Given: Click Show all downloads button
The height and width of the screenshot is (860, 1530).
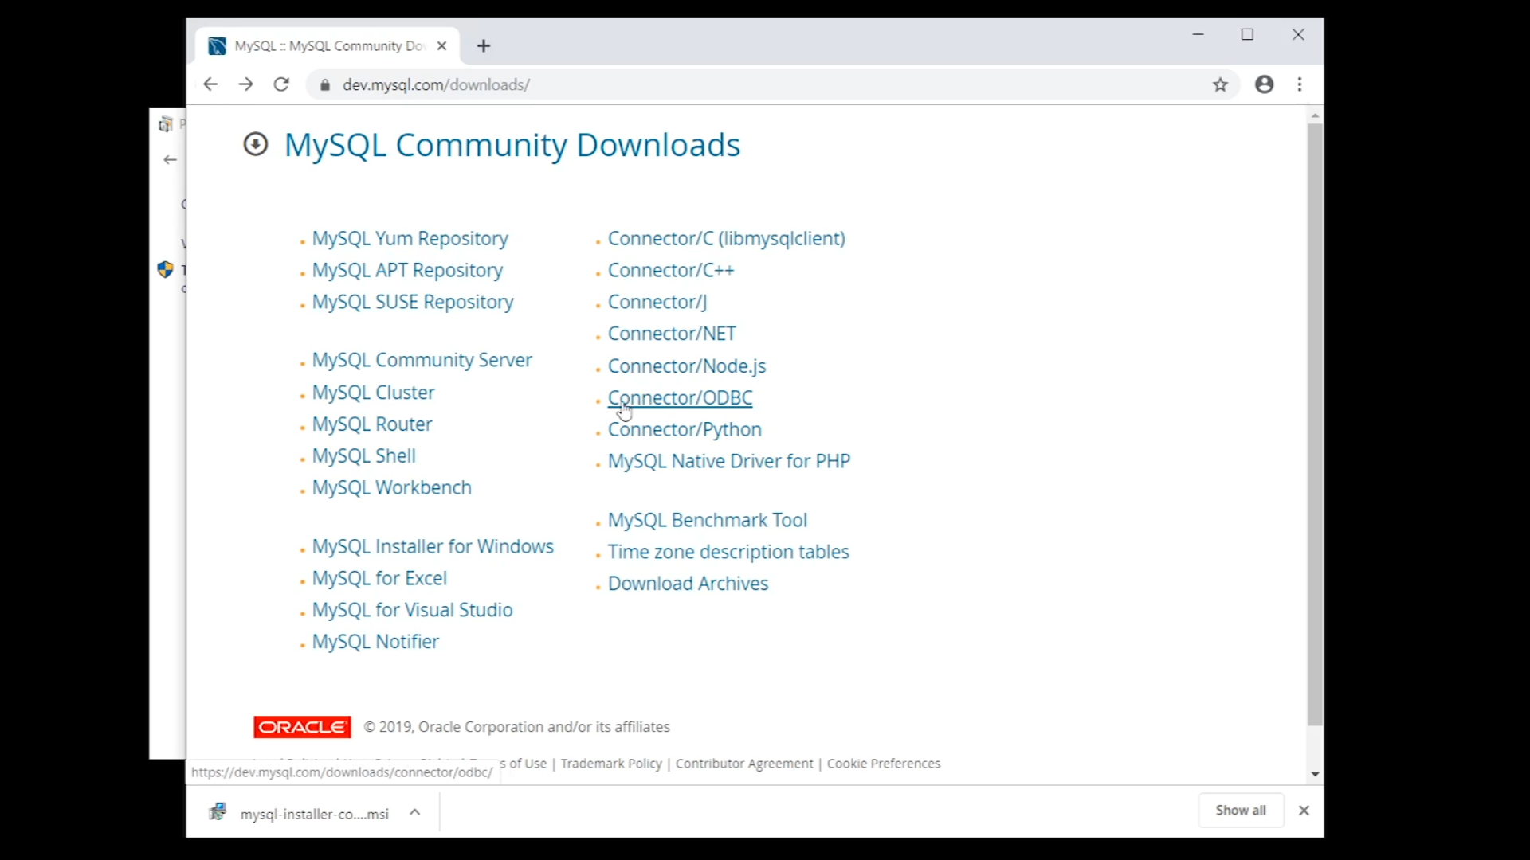Looking at the screenshot, I should (x=1240, y=810).
